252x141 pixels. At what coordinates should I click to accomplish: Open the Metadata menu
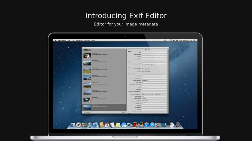click(x=79, y=40)
